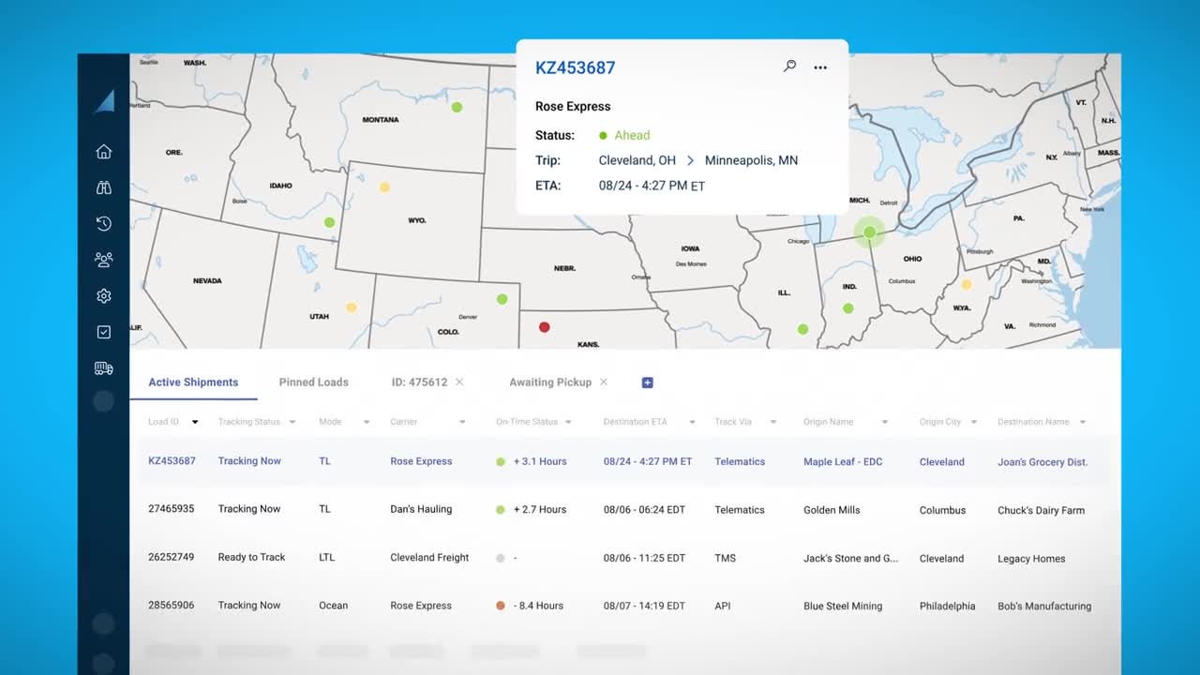Image resolution: width=1200 pixels, height=675 pixels.
Task: Expand the Tracking Status column filter
Action: click(x=292, y=423)
